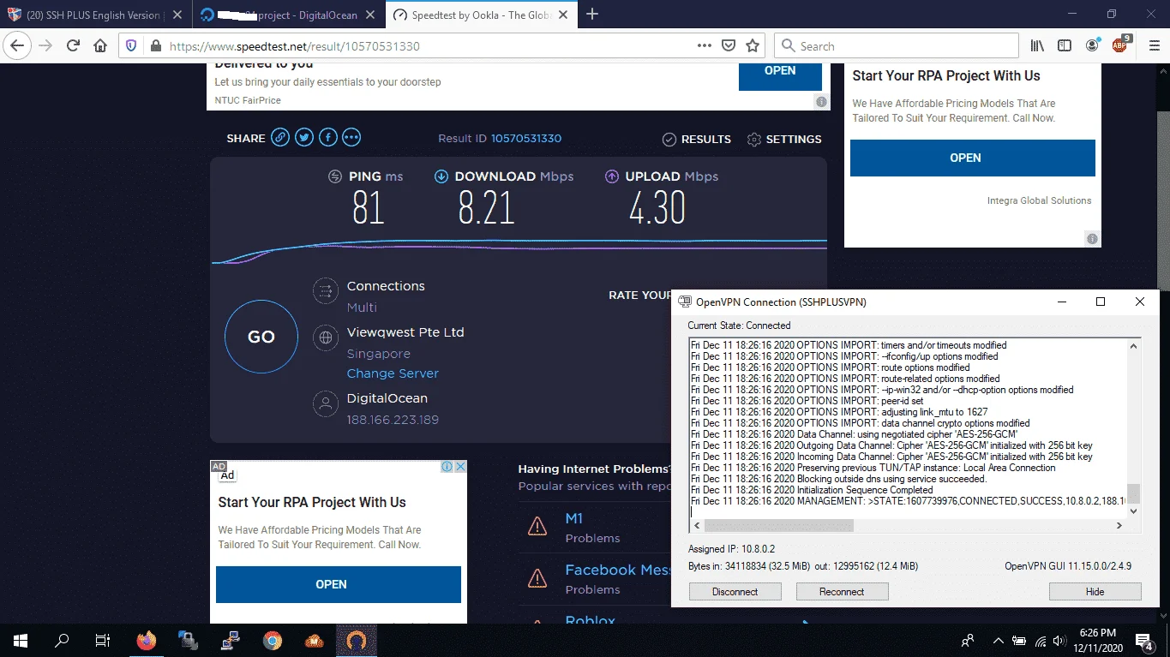Click the PING value 81
The width and height of the screenshot is (1170, 657).
(x=369, y=208)
